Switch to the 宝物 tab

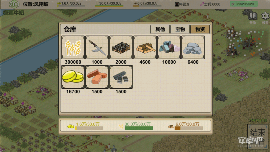point(180,29)
